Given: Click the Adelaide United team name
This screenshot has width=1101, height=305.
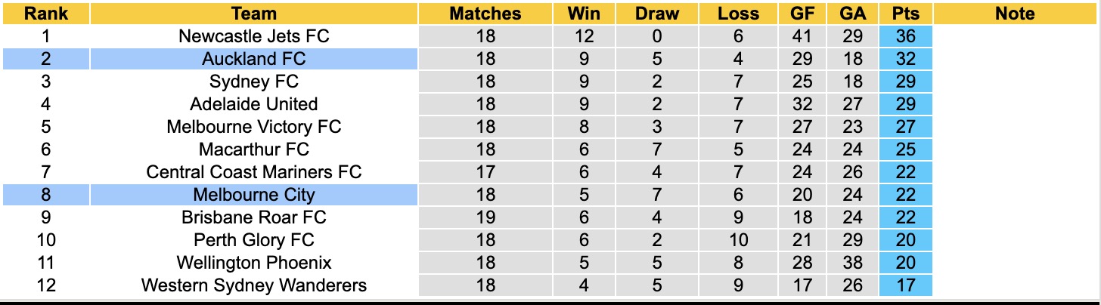Looking at the screenshot, I should point(254,104).
